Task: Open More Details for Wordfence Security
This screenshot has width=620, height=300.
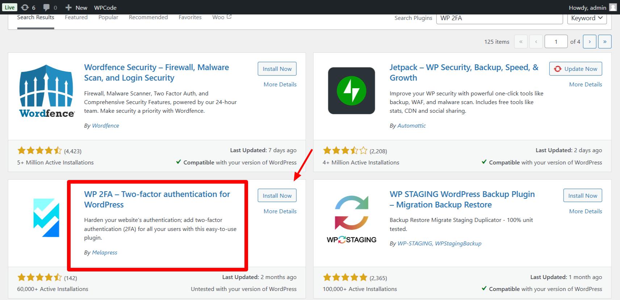Action: click(x=280, y=84)
